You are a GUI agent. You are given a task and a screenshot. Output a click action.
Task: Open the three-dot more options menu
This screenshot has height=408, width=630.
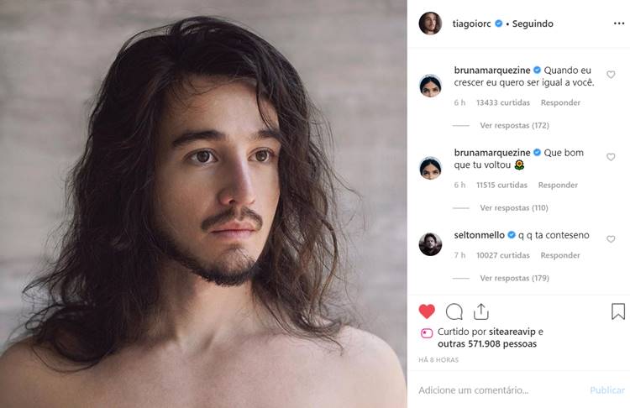point(619,24)
